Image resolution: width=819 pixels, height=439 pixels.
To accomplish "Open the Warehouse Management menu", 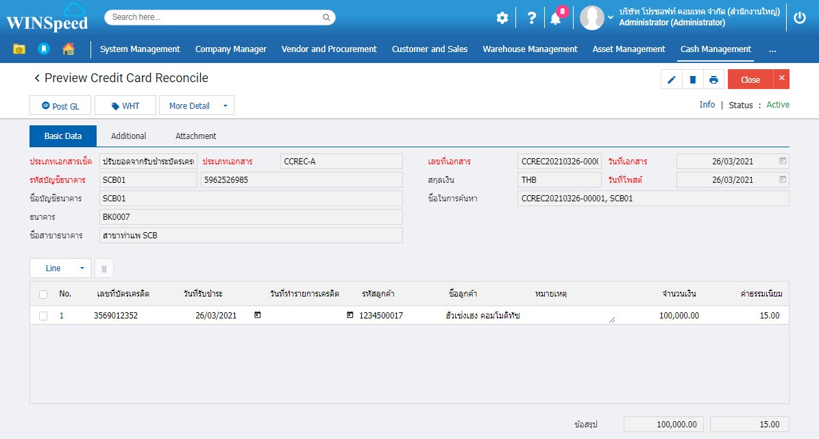I will click(x=530, y=49).
